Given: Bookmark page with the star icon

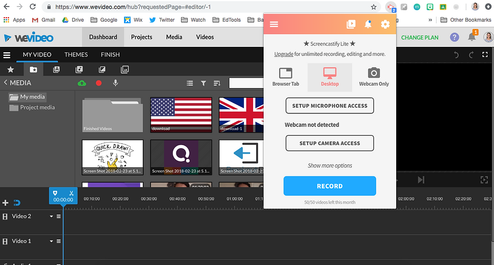Looking at the screenshot, I should (374, 7).
